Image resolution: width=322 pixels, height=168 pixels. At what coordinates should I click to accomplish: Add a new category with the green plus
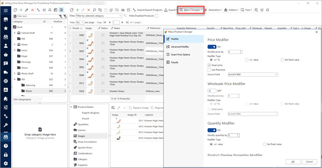21,10
